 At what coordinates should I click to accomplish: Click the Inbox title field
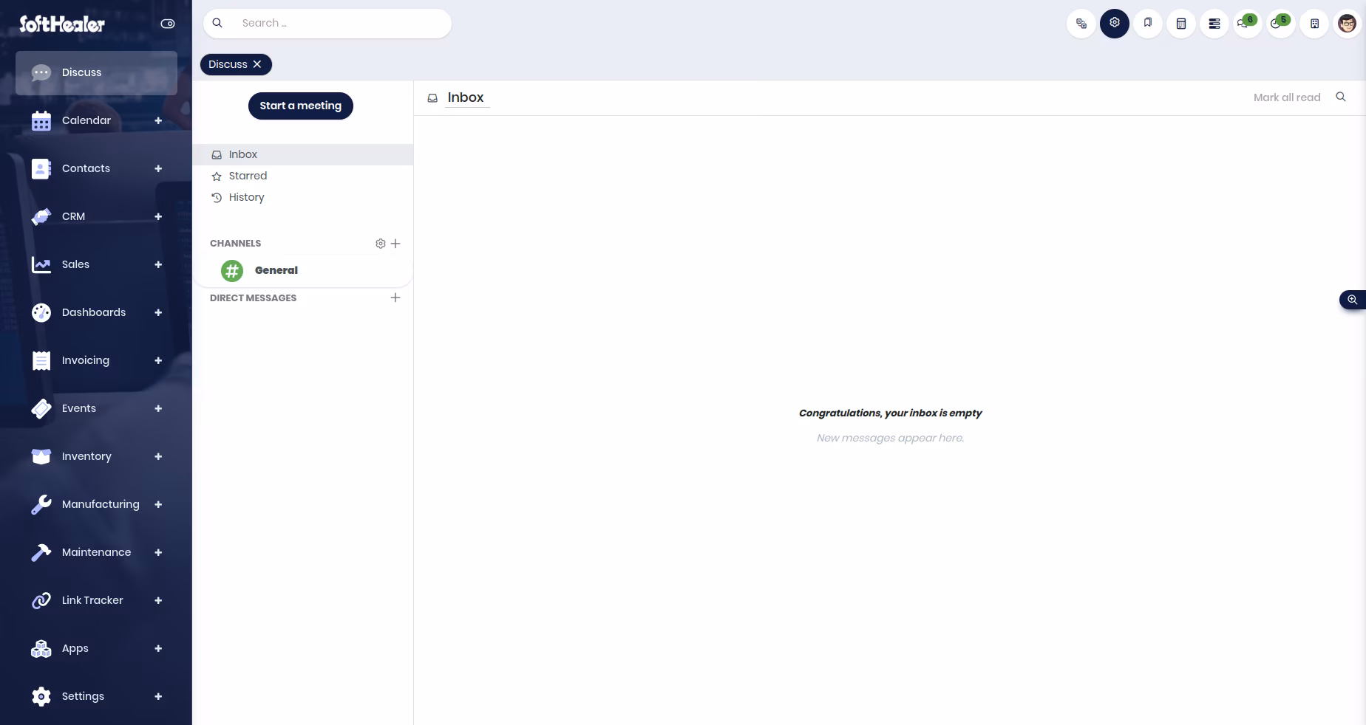[466, 97]
